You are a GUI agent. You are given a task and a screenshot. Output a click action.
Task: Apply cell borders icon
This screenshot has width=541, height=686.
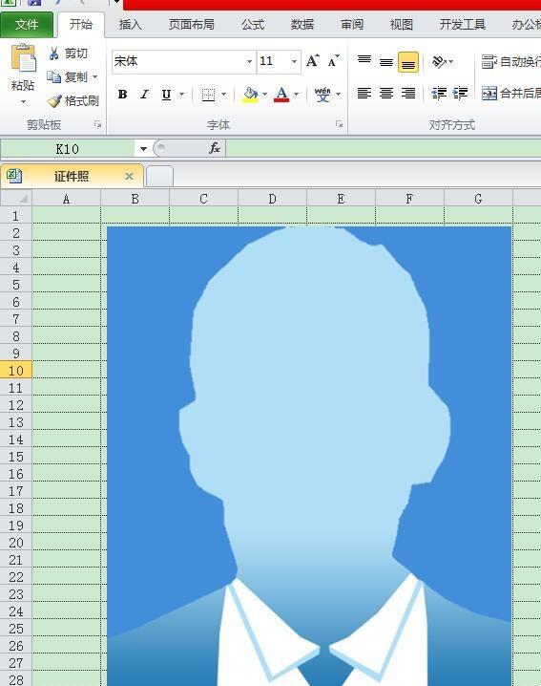[208, 94]
